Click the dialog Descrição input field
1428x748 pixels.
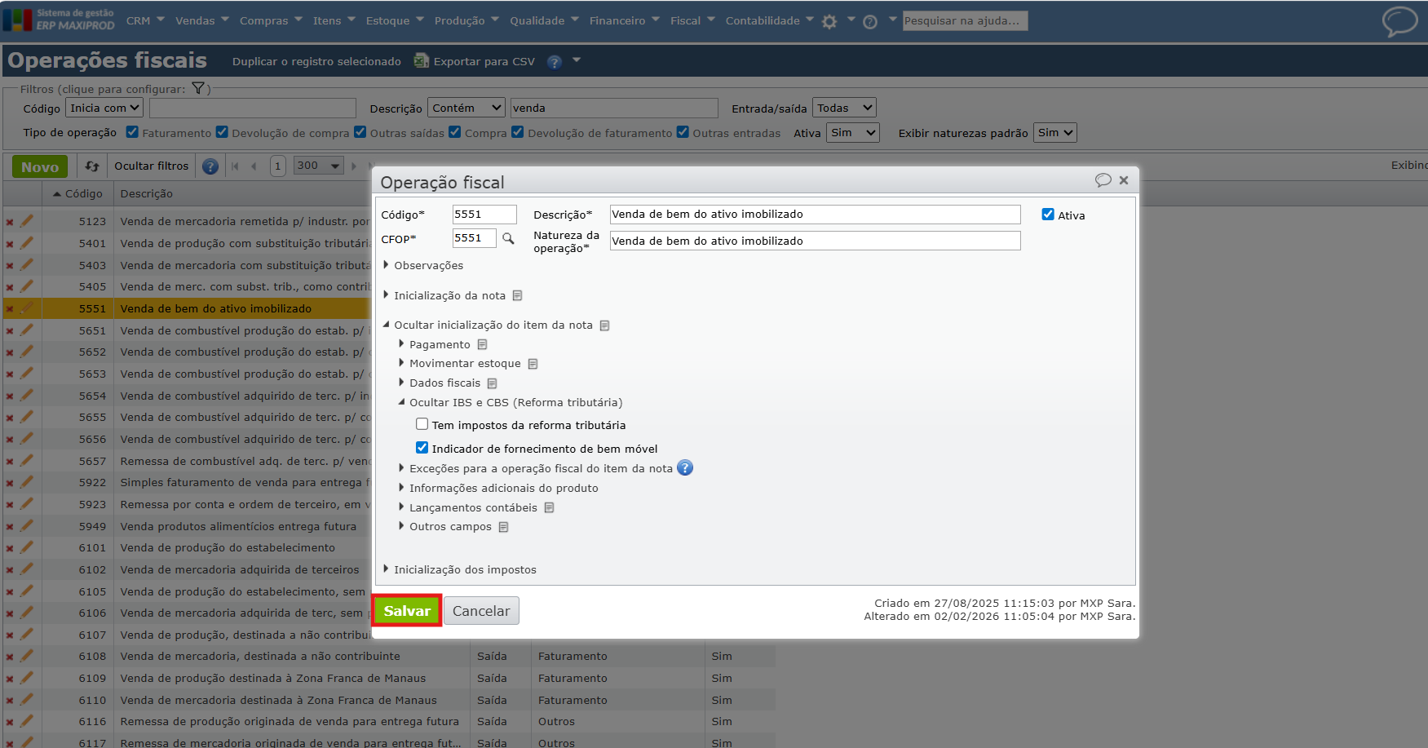tap(816, 215)
